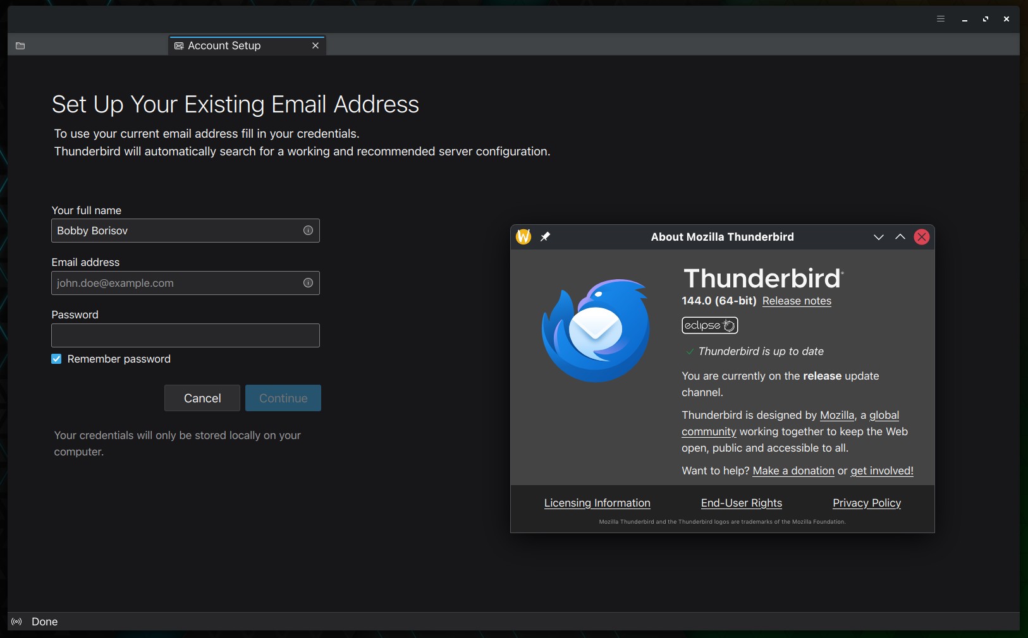The image size is (1028, 638).
Task: Toggle the Remember password checkbox
Action: pyautogui.click(x=56, y=359)
